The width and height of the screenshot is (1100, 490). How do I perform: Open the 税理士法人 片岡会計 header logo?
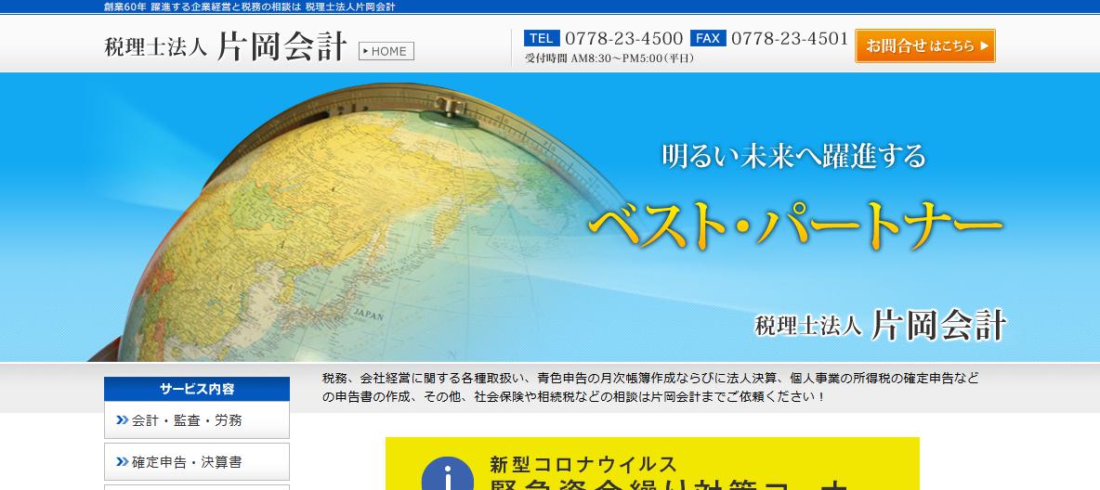click(226, 47)
